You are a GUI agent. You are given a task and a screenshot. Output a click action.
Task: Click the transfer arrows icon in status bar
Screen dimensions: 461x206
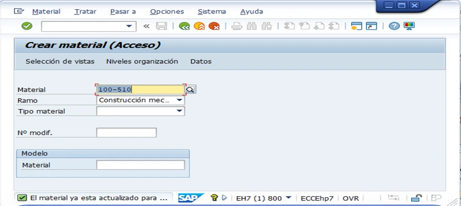[x=393, y=197]
